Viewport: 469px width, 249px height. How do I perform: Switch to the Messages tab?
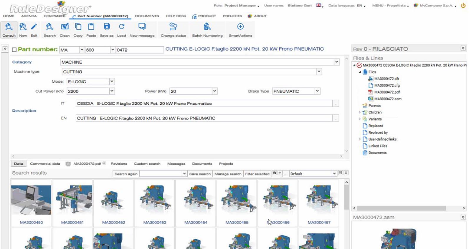[x=176, y=164]
